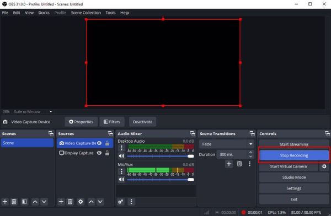Open Fade transition dropdown
Viewport: 331px width, 216px height.
point(226,144)
